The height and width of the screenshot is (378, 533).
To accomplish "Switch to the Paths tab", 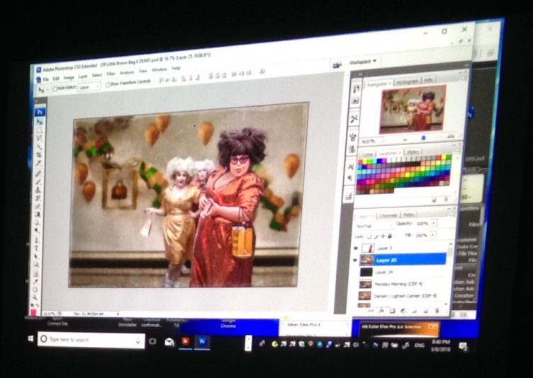I will (x=408, y=215).
